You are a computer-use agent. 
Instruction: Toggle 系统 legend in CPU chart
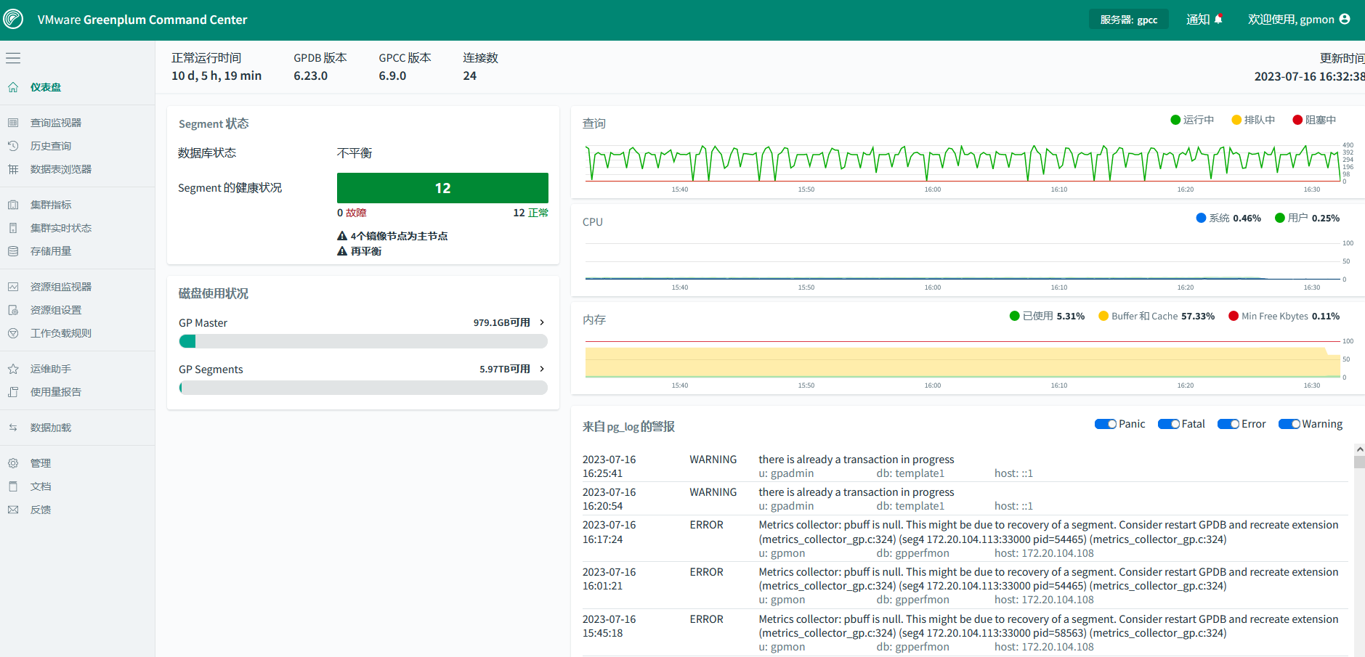1228,218
